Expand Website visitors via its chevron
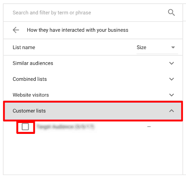 171,95
